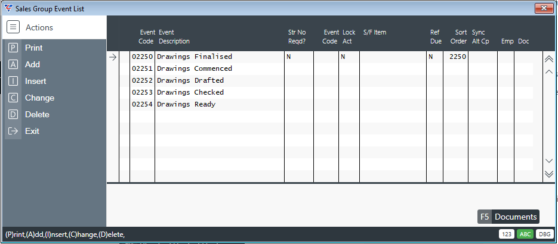Open F5 Documents button
This screenshot has width=558, height=244.
click(x=508, y=217)
